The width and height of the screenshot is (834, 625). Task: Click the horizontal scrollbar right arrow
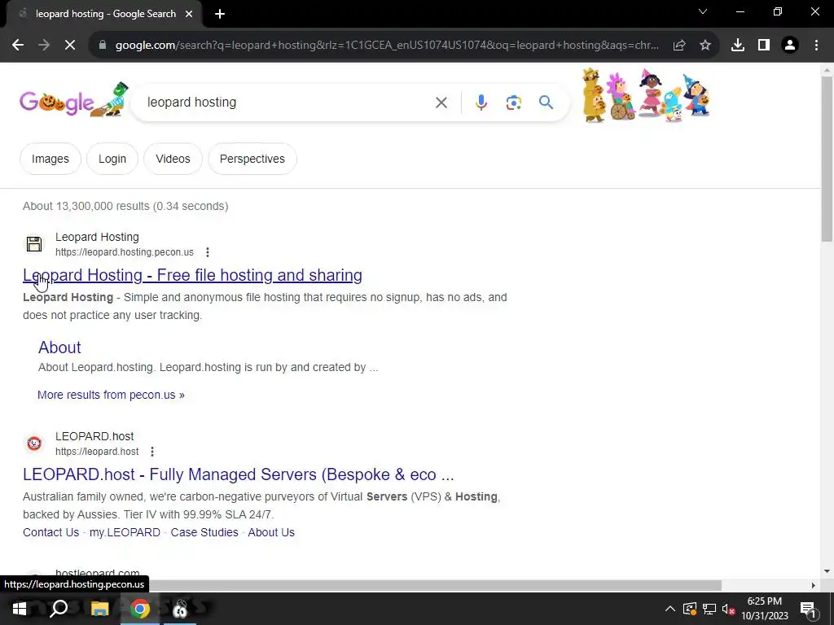[x=813, y=585]
